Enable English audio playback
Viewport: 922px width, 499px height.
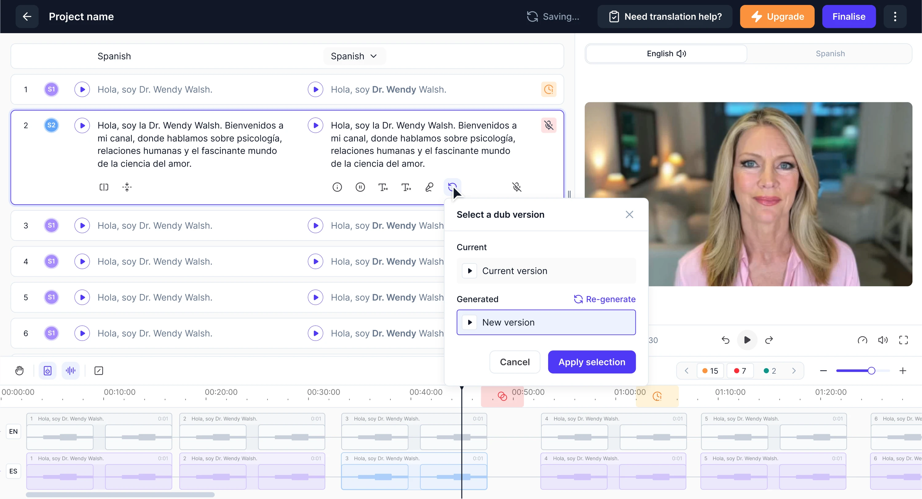666,54
